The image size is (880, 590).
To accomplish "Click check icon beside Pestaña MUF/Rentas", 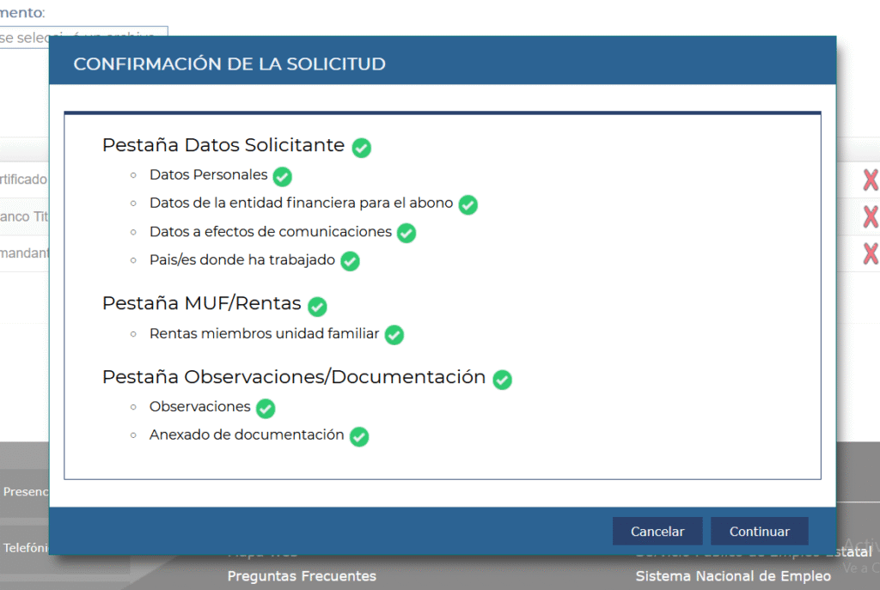I will (317, 306).
